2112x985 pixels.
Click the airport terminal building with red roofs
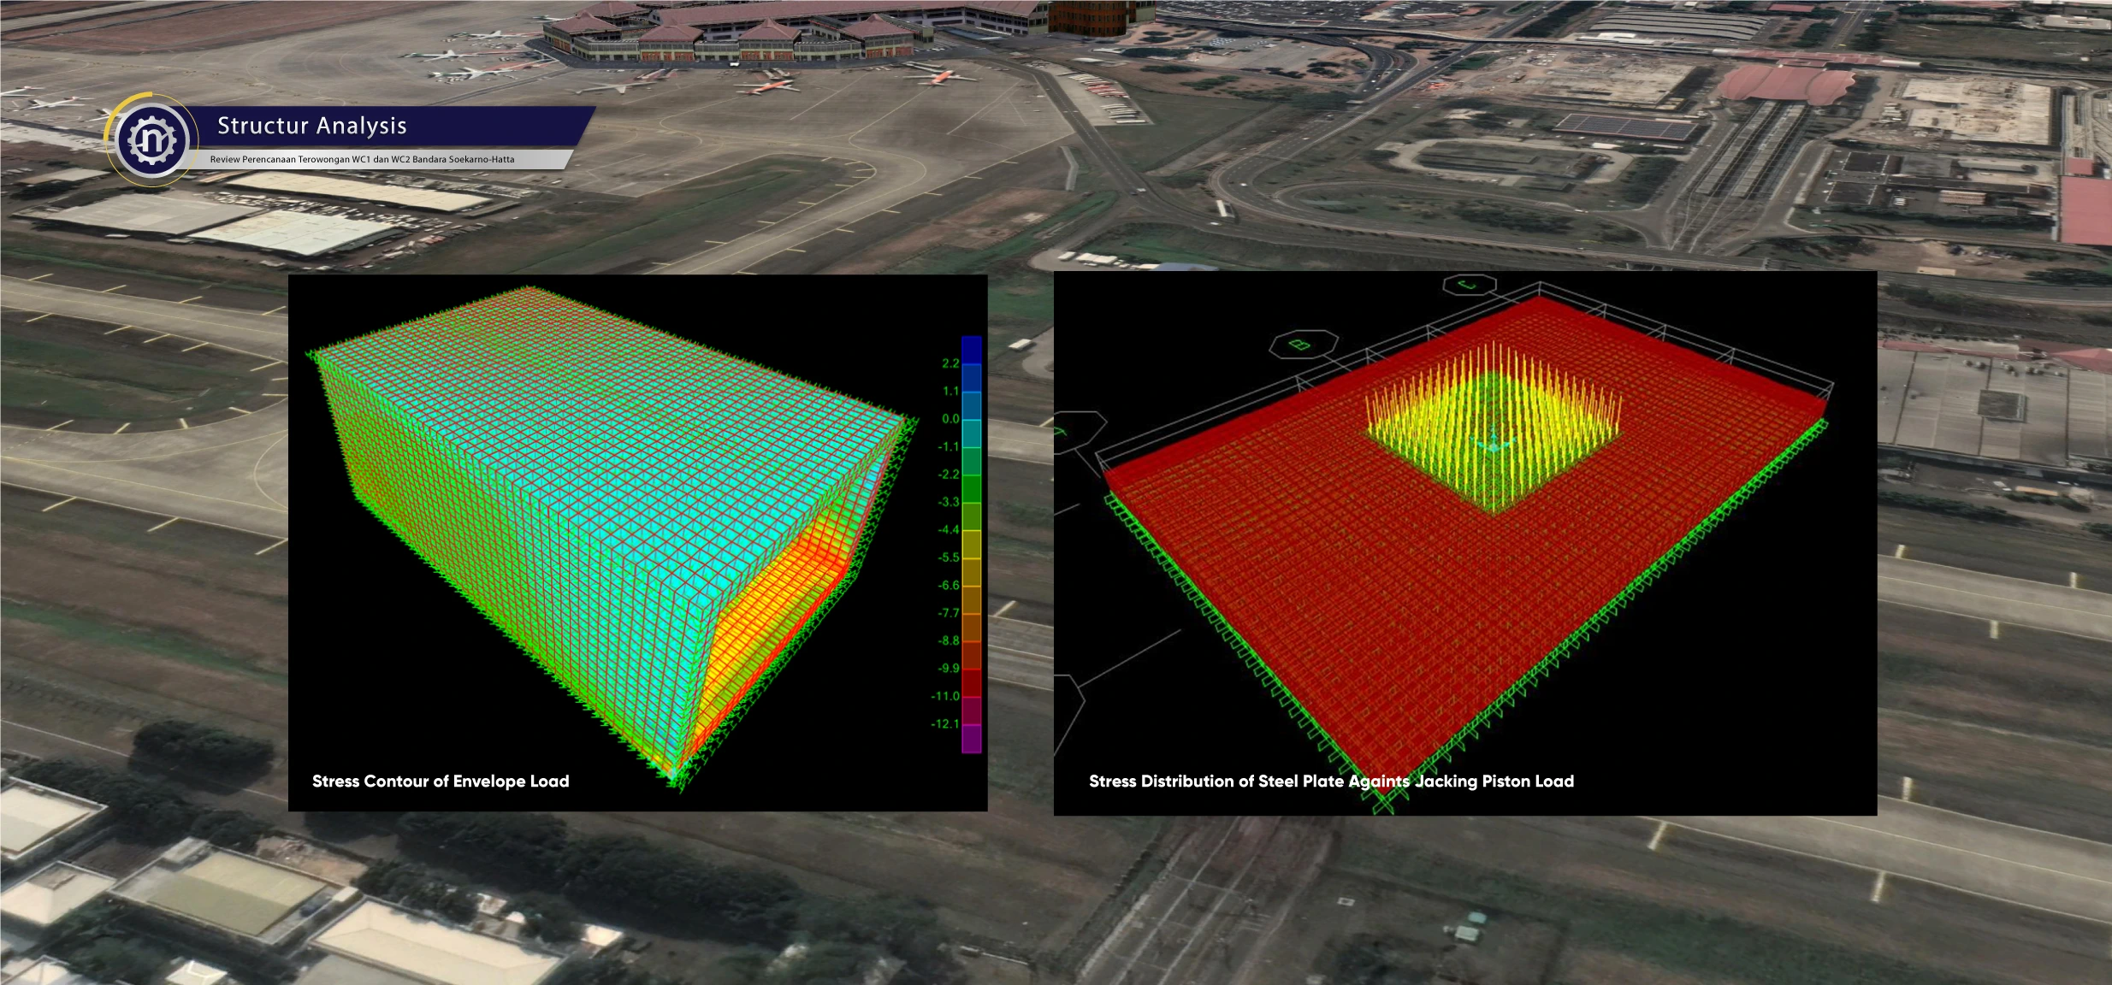pyautogui.click(x=770, y=34)
